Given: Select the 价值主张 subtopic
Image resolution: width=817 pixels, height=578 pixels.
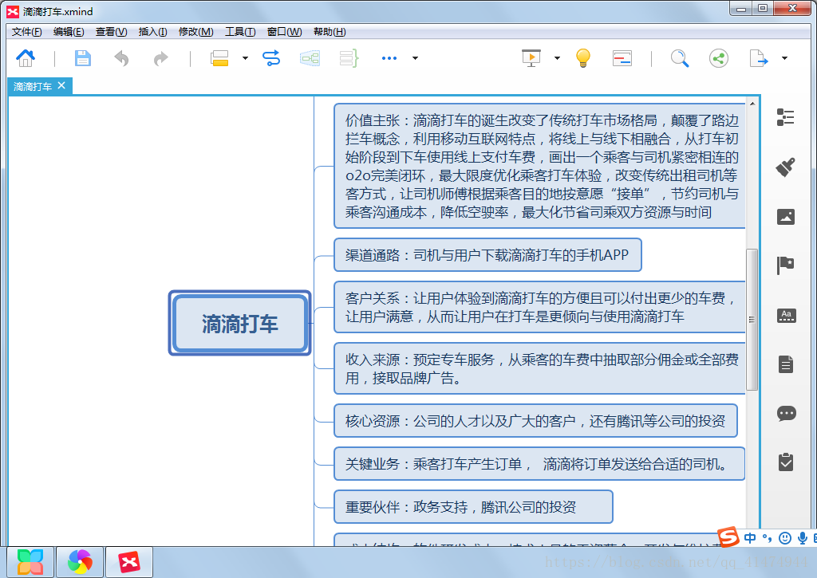Looking at the screenshot, I should (539, 166).
